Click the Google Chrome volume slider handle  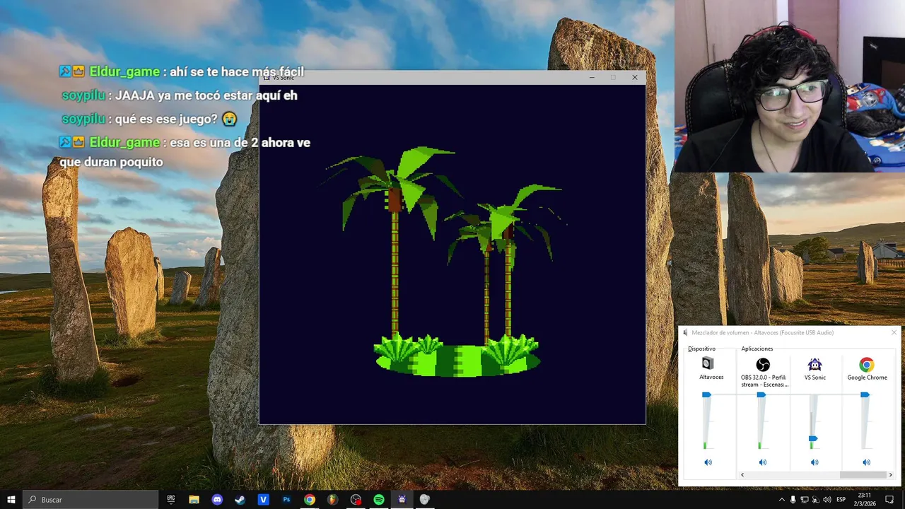coord(865,394)
